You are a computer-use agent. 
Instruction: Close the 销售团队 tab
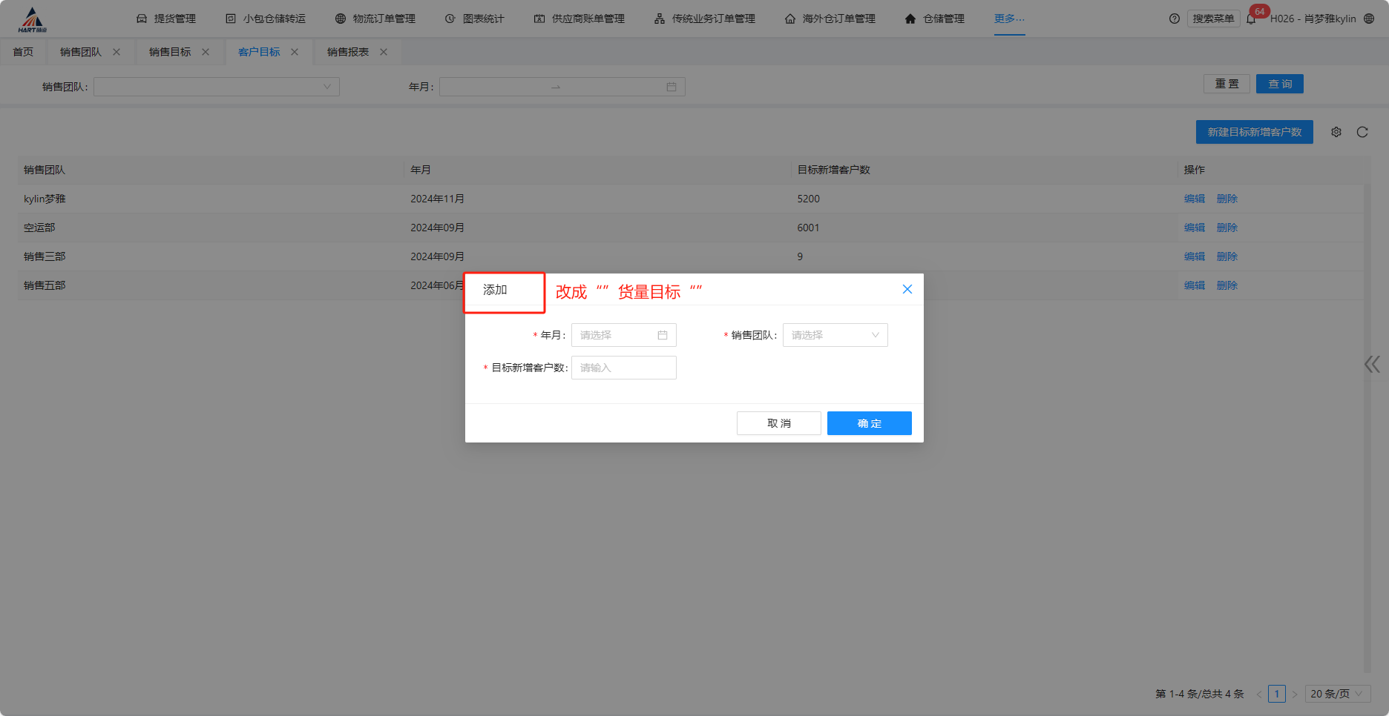pos(116,52)
